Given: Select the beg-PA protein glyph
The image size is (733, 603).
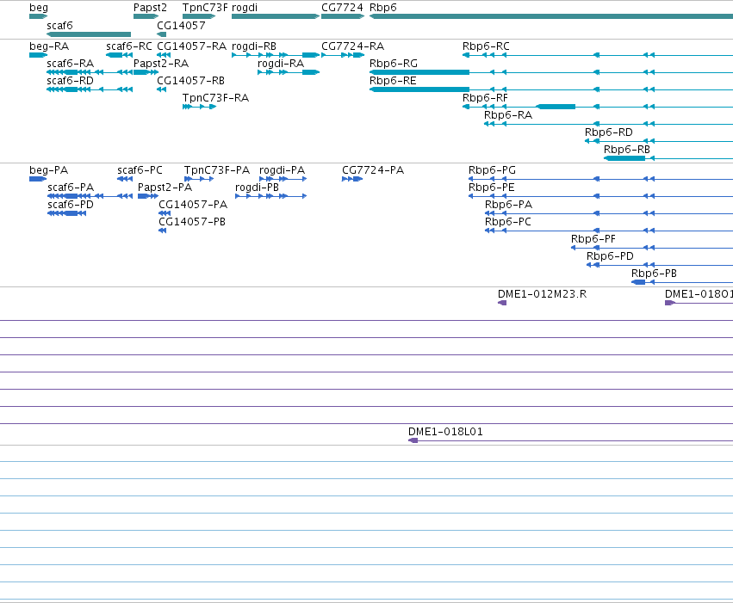Looking at the screenshot, I should click(x=38, y=179).
